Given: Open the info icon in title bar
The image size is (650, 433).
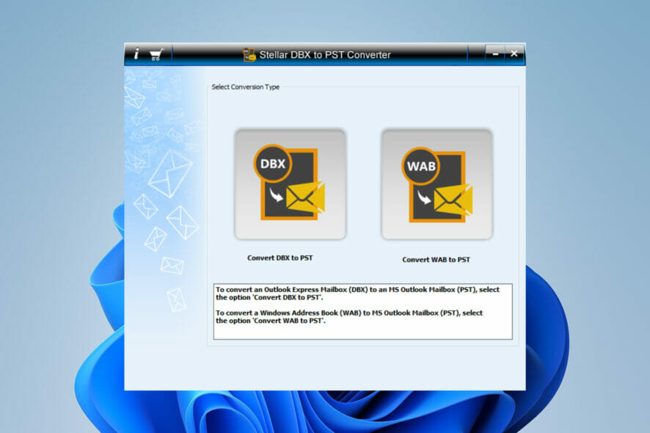Looking at the screenshot, I should (136, 54).
